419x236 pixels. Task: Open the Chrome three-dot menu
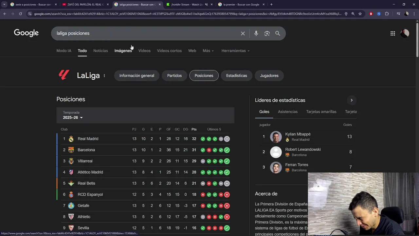click(x=414, y=14)
